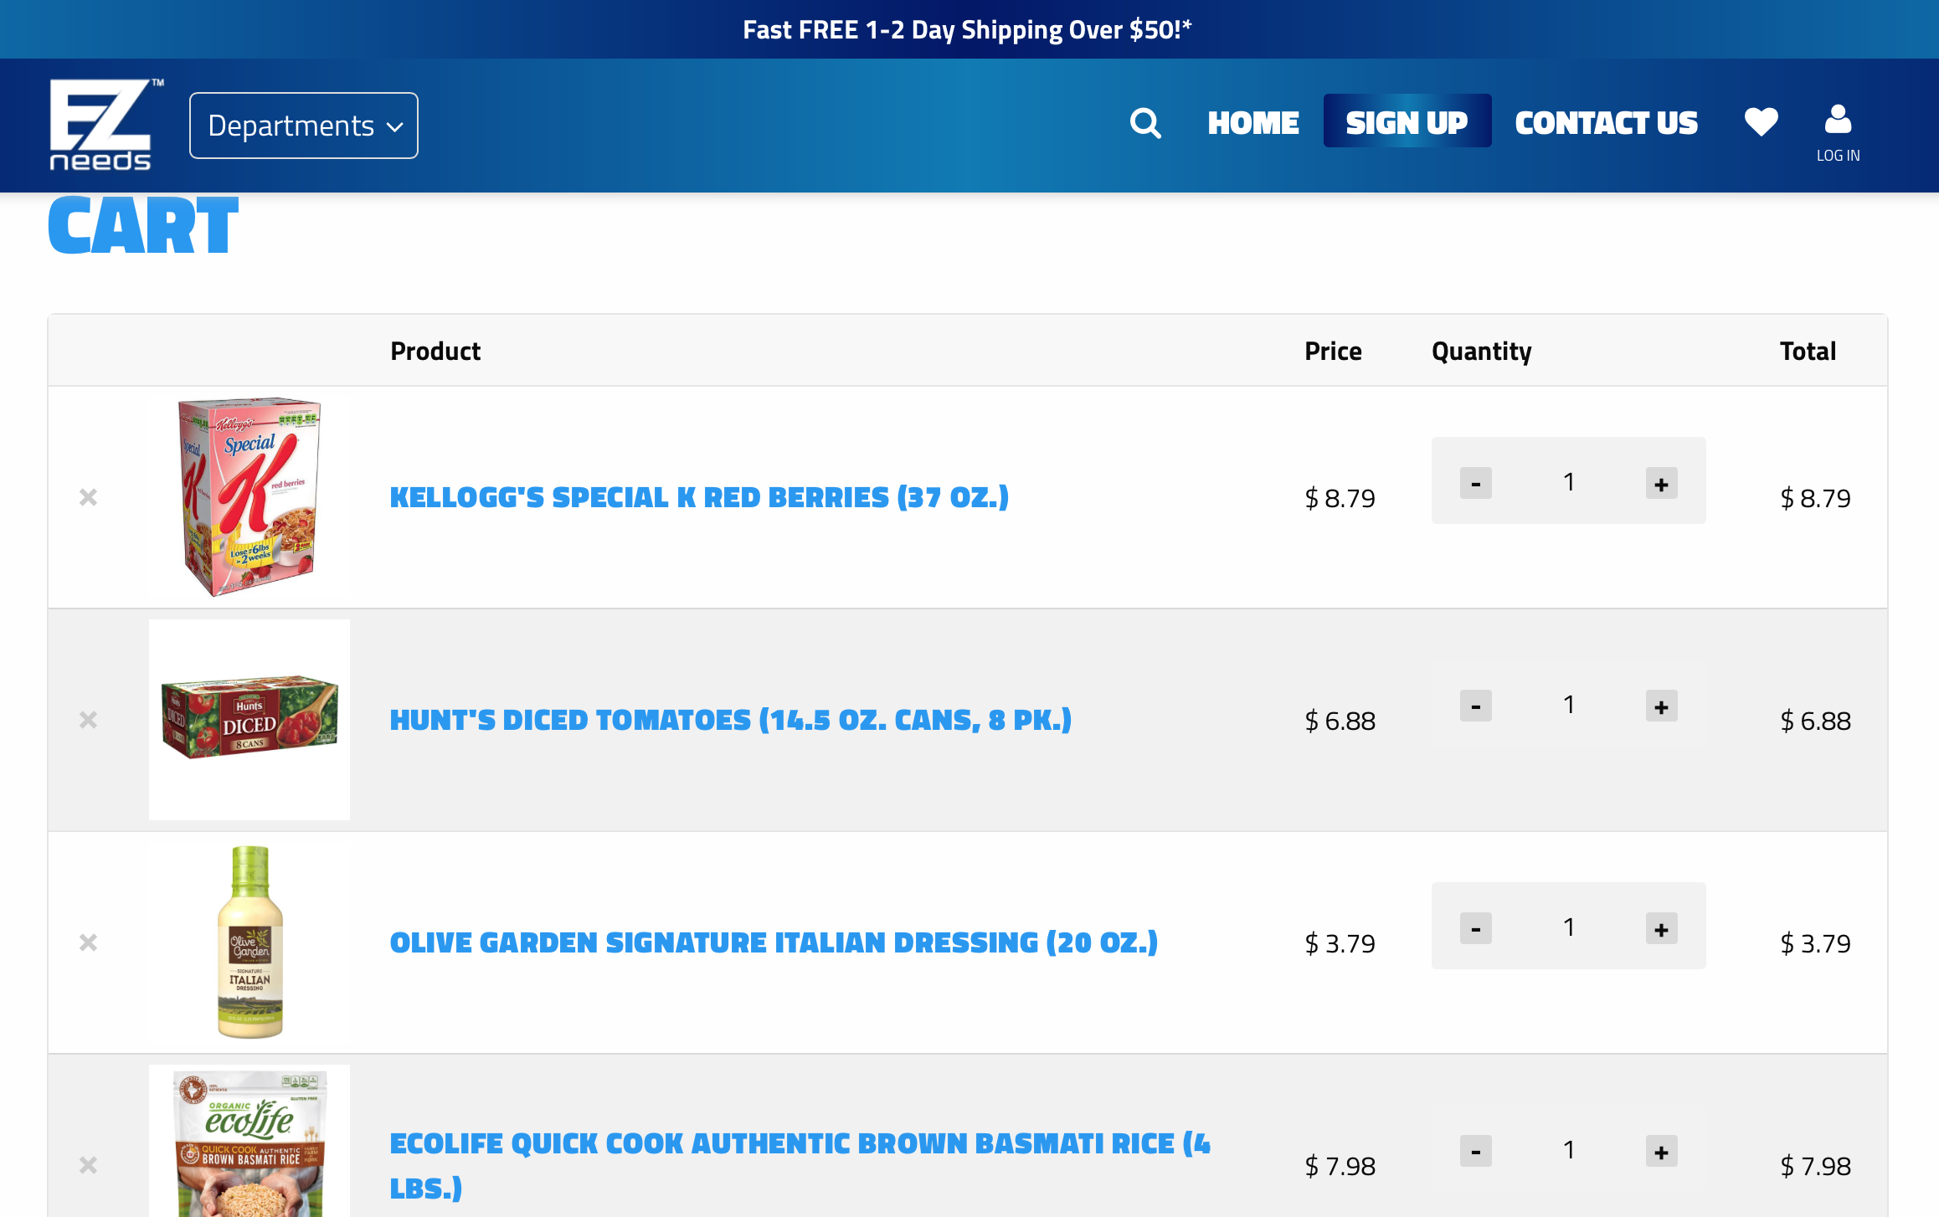Open Hunt's Diced Tomatoes product link
This screenshot has width=1939, height=1217.
[731, 720]
